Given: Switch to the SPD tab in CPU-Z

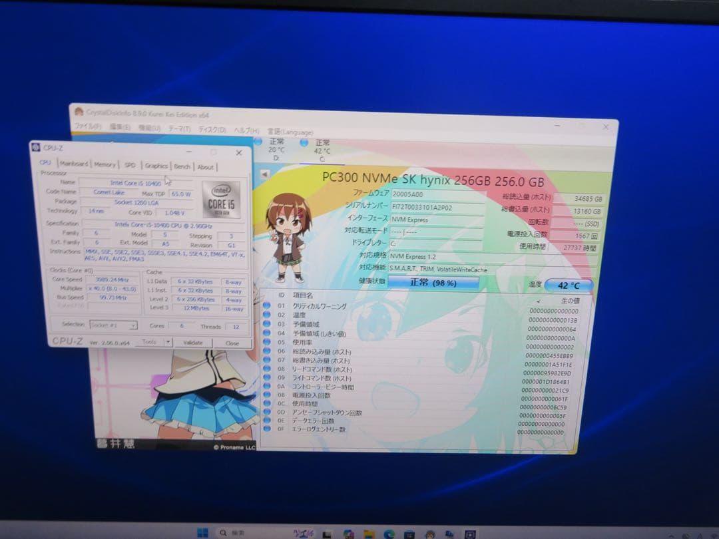Looking at the screenshot, I should (130, 166).
